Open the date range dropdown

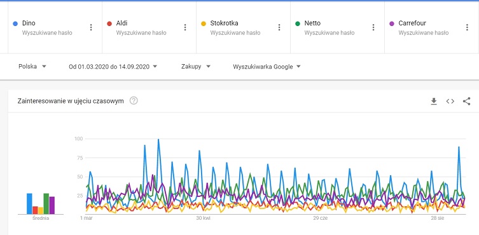click(113, 67)
